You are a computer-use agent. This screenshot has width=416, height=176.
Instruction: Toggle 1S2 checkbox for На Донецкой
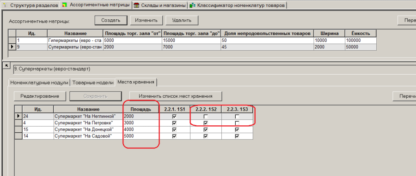pyautogui.click(x=206, y=129)
